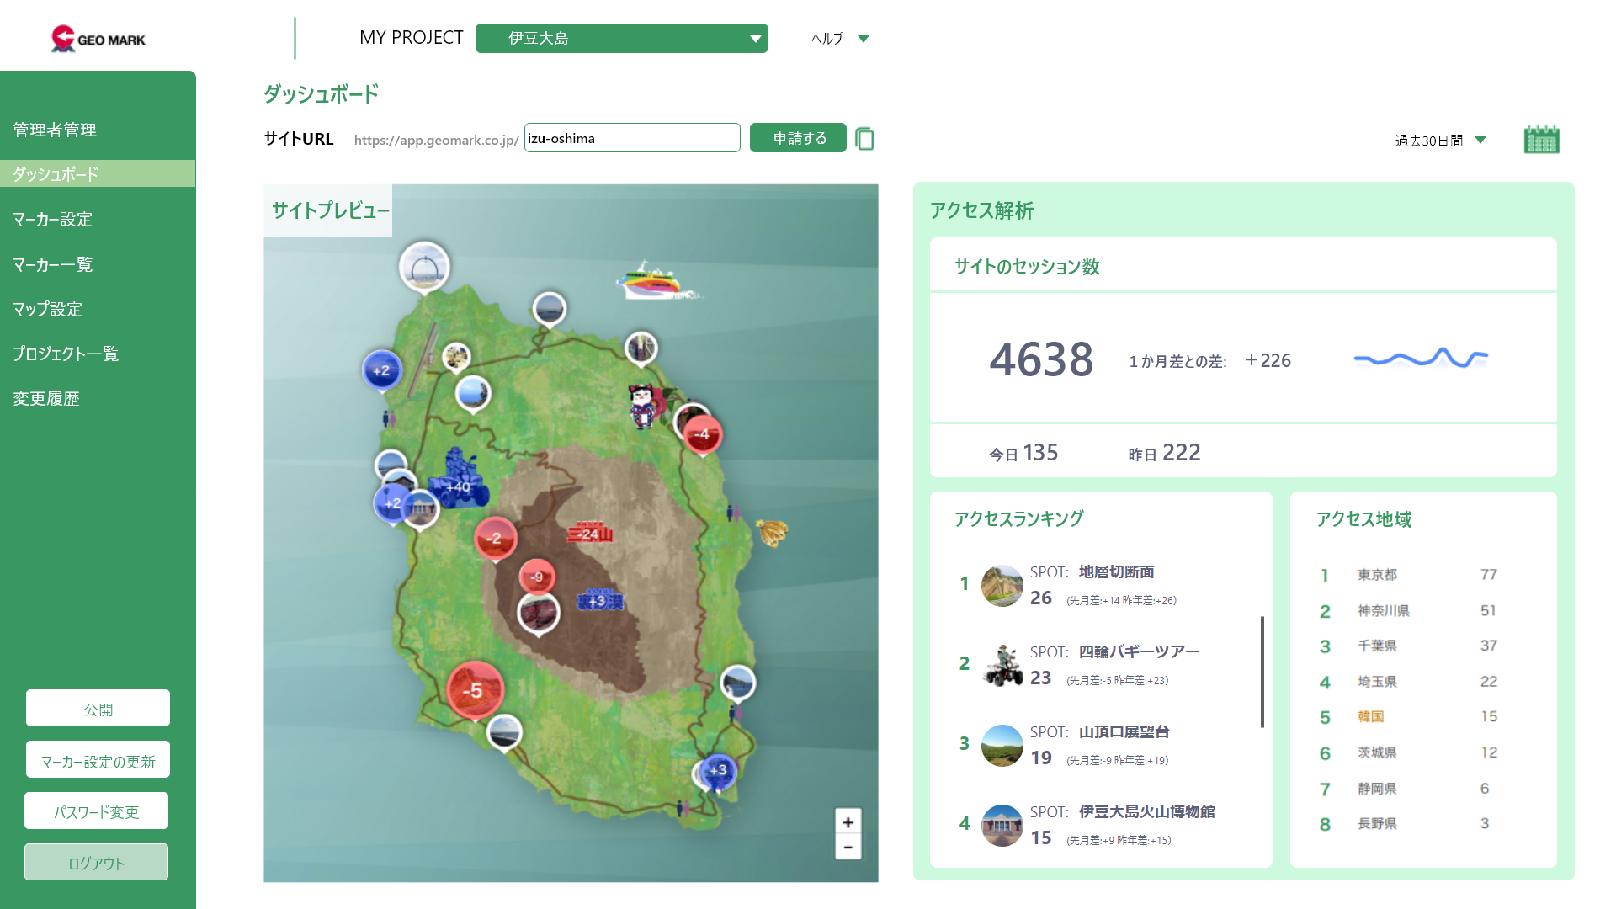Select the red -5 marker on map
This screenshot has height=909, width=1616.
[475, 690]
